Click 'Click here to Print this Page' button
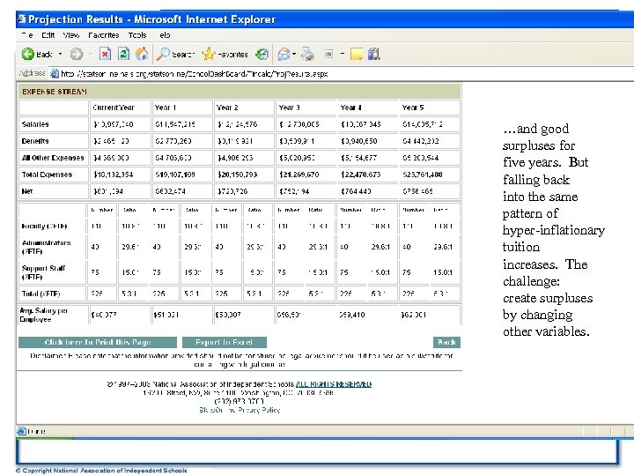The image size is (634, 476). point(98,342)
